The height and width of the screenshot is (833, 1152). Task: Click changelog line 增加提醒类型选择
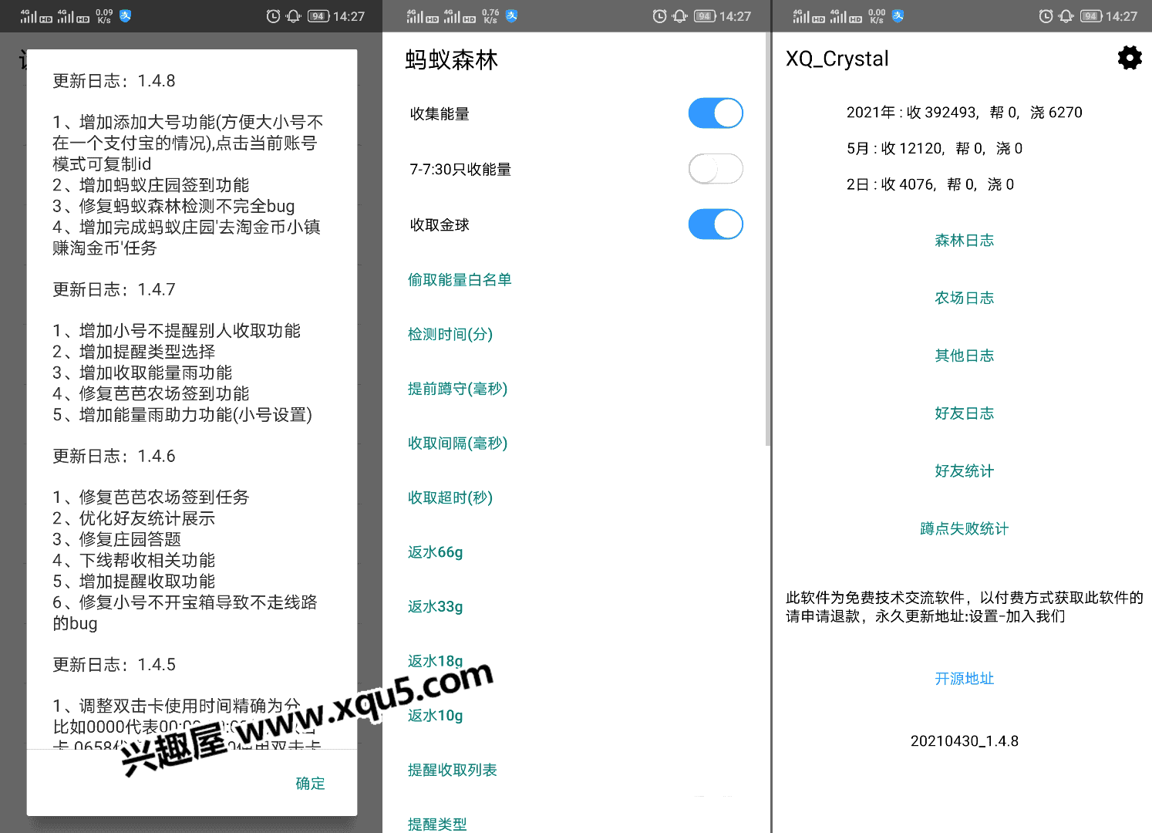click(134, 352)
